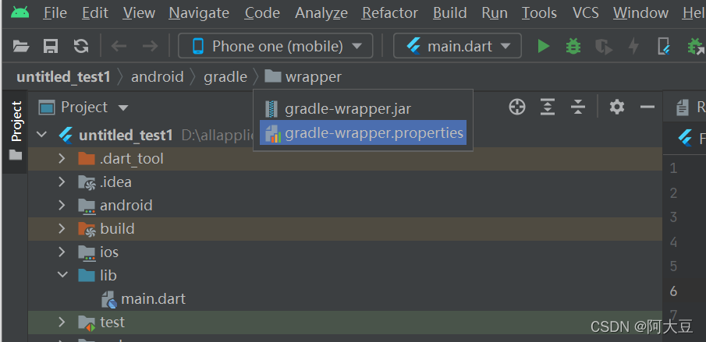The height and width of the screenshot is (342, 706).
Task: Select the ios folder row
Action: [345, 252]
